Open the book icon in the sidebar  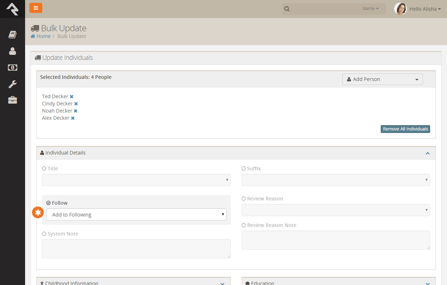click(x=13, y=34)
